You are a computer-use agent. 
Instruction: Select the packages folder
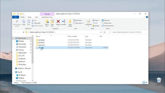pos(42,40)
